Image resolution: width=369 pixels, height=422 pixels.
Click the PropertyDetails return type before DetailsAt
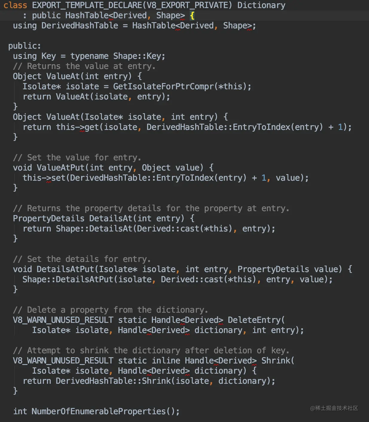point(48,219)
